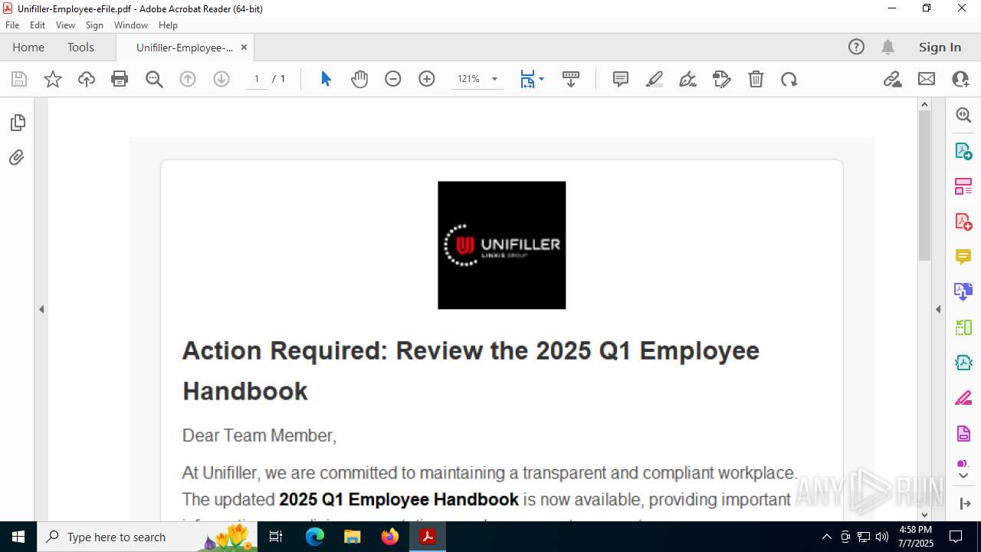Open the Export PDF tool in right pane

[x=963, y=151]
